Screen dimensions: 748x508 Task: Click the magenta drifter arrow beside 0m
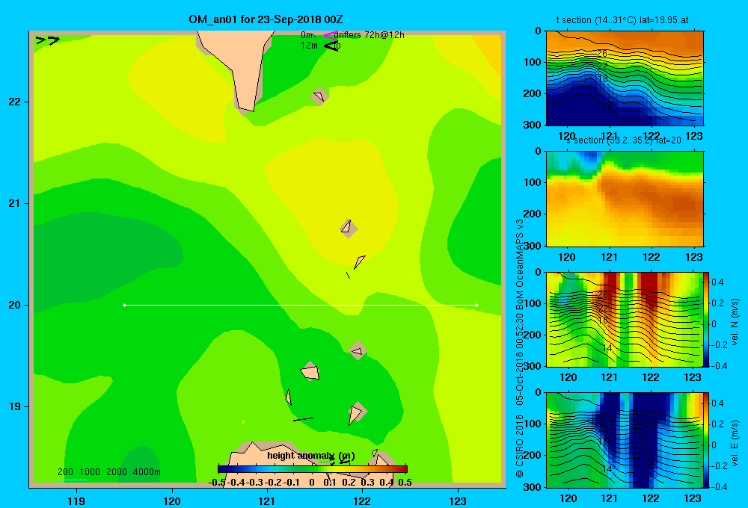pyautogui.click(x=330, y=35)
